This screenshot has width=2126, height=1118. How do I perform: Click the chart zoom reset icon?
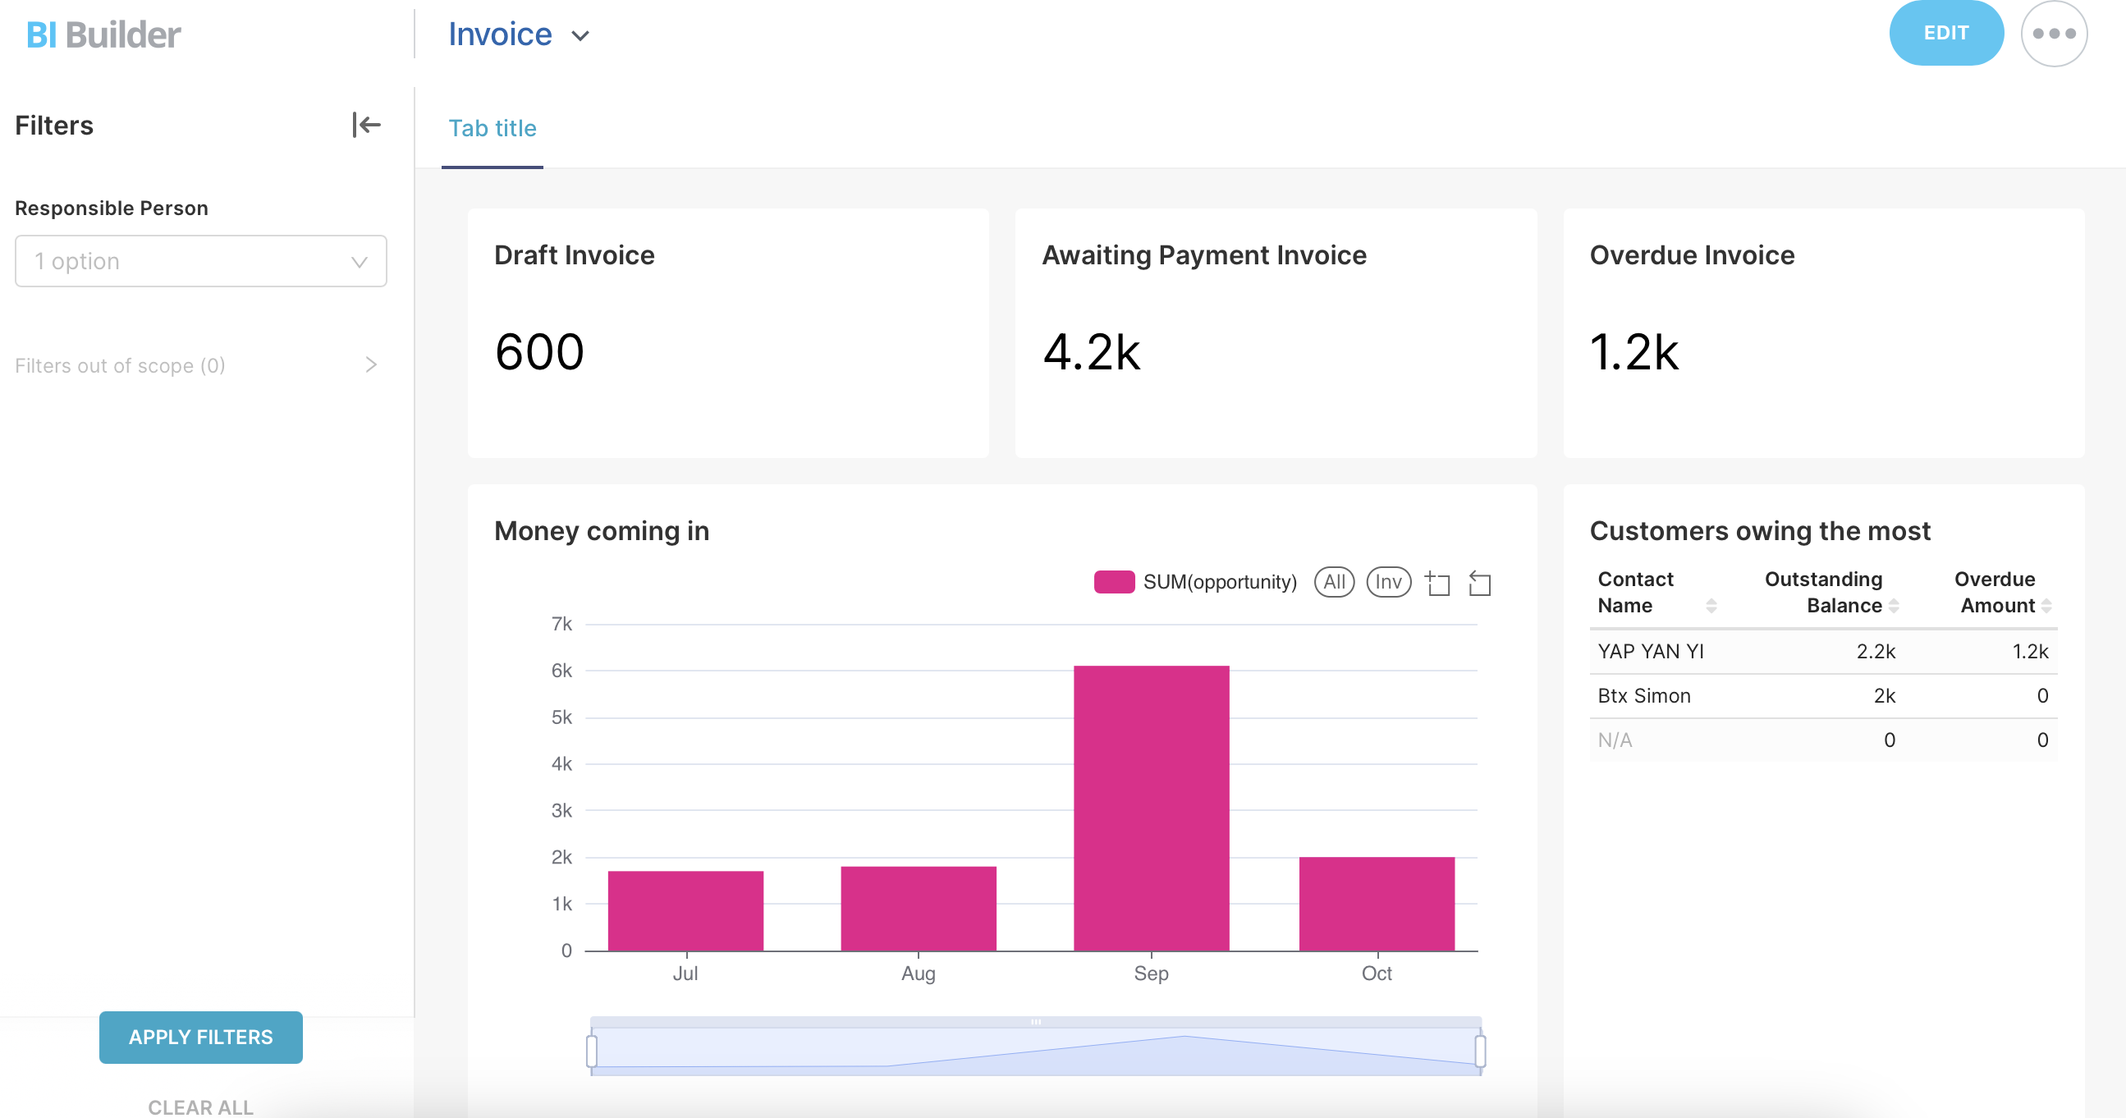point(1480,584)
